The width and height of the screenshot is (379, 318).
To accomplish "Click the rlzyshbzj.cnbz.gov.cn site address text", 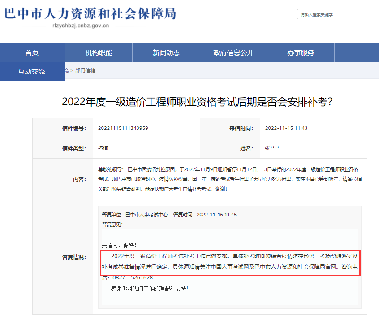I will coord(81,26).
